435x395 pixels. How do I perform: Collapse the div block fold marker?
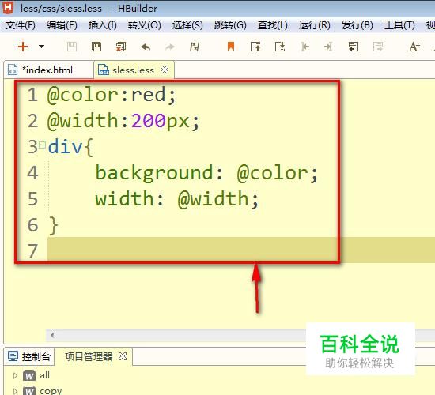(x=42, y=145)
